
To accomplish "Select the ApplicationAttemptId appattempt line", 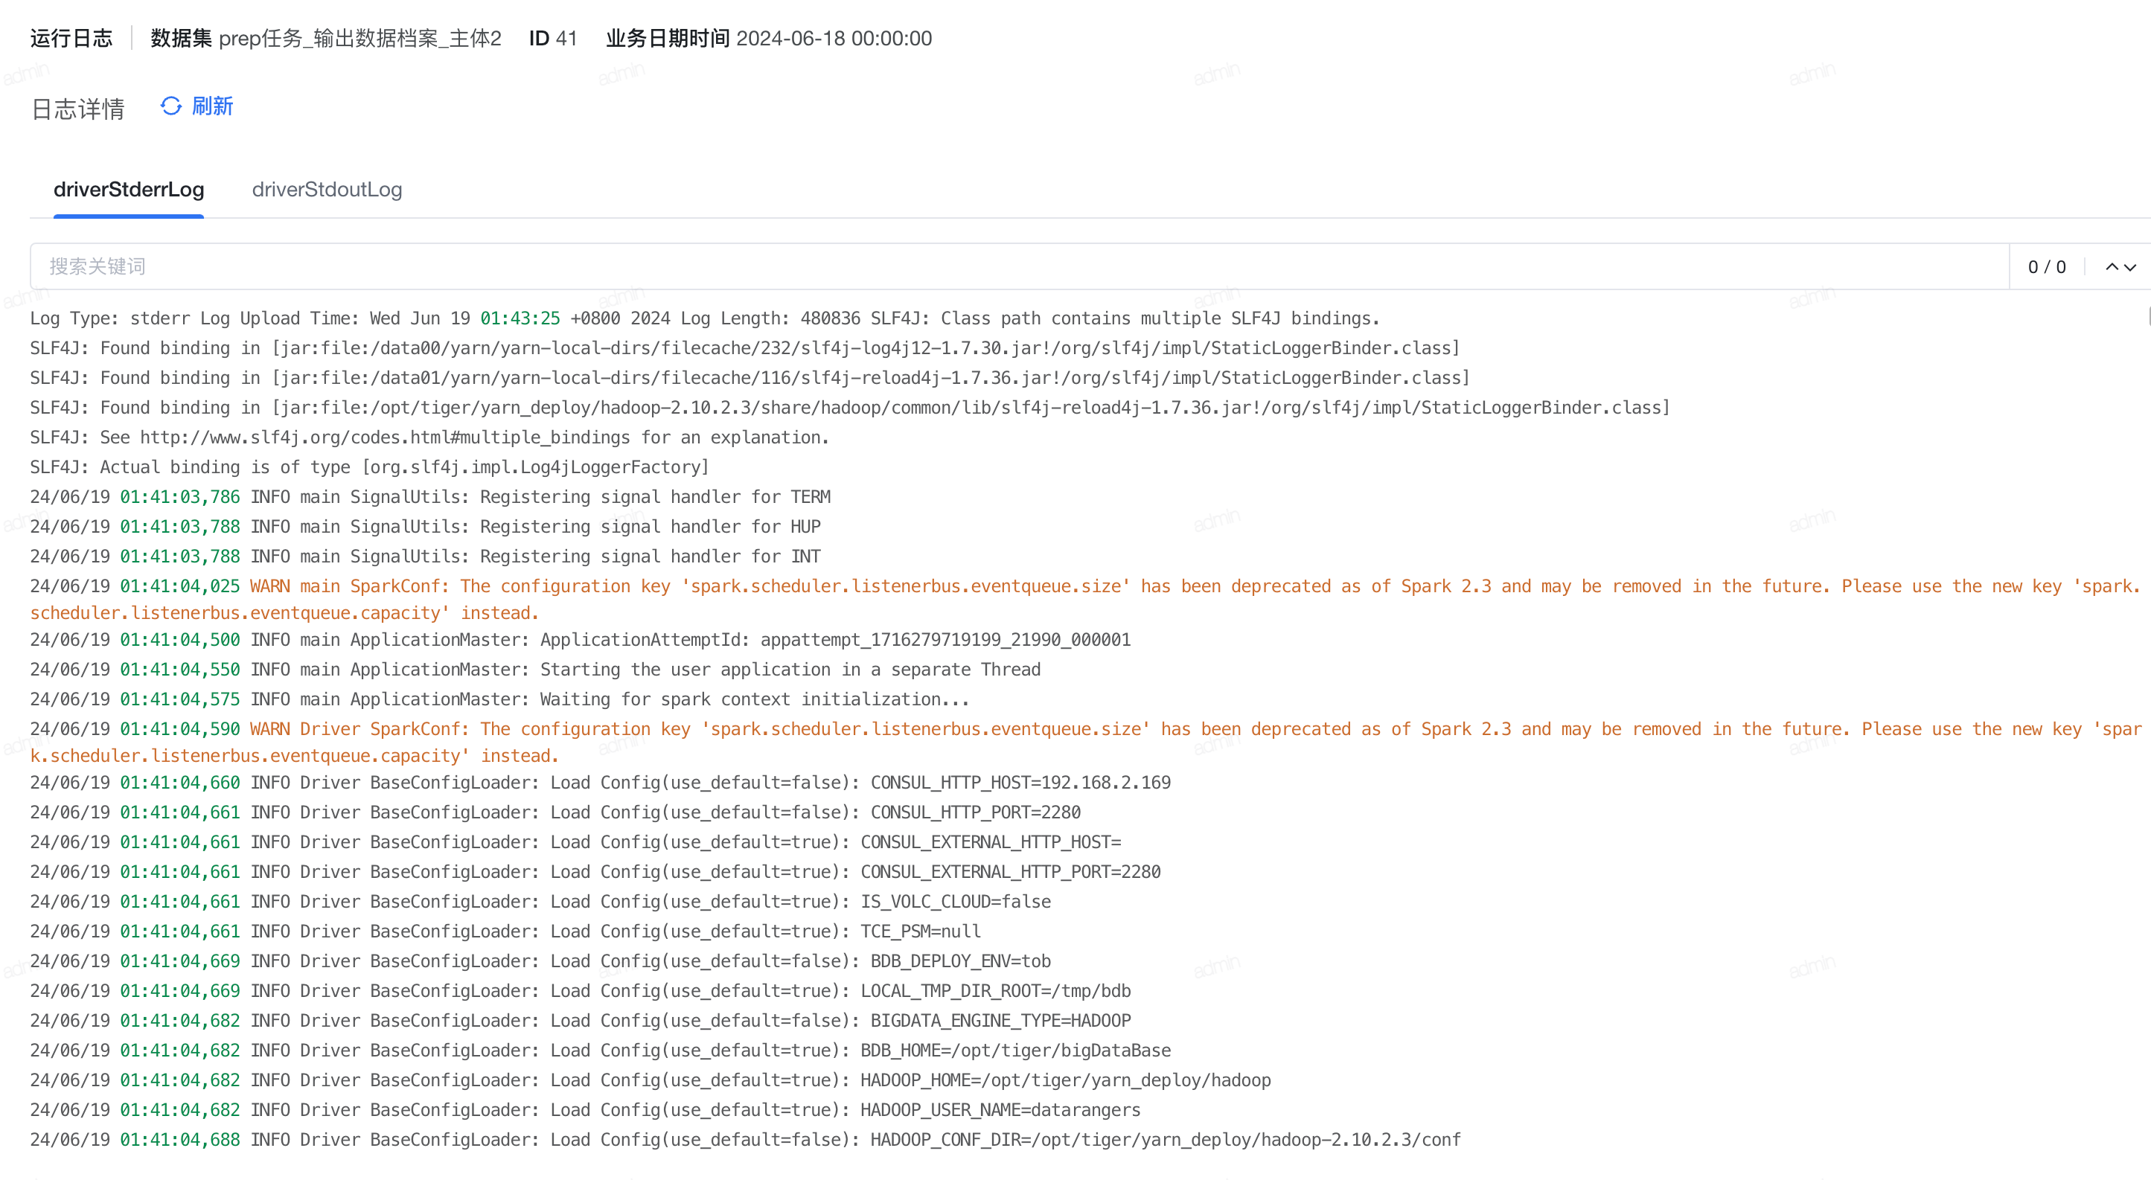I will coord(581,639).
